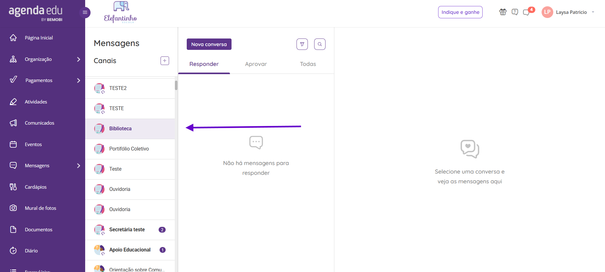Image resolution: width=605 pixels, height=272 pixels.
Task: Open the chat notifications icon with badge
Action: click(x=526, y=12)
